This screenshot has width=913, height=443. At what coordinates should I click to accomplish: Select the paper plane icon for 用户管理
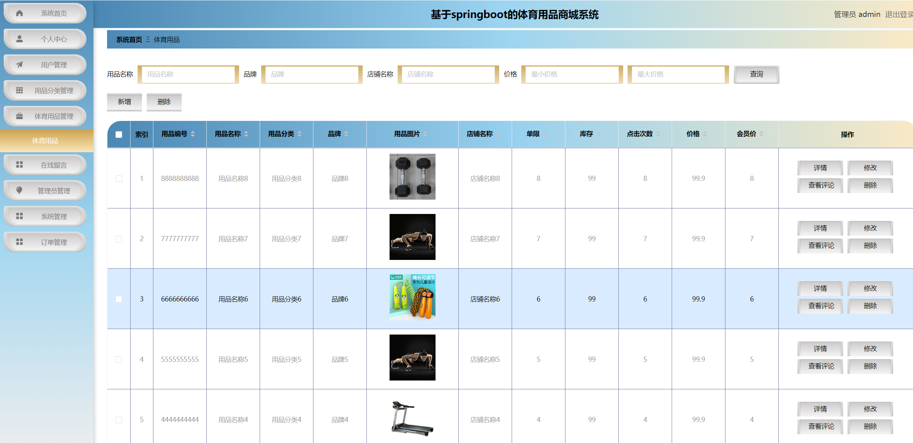tap(19, 64)
